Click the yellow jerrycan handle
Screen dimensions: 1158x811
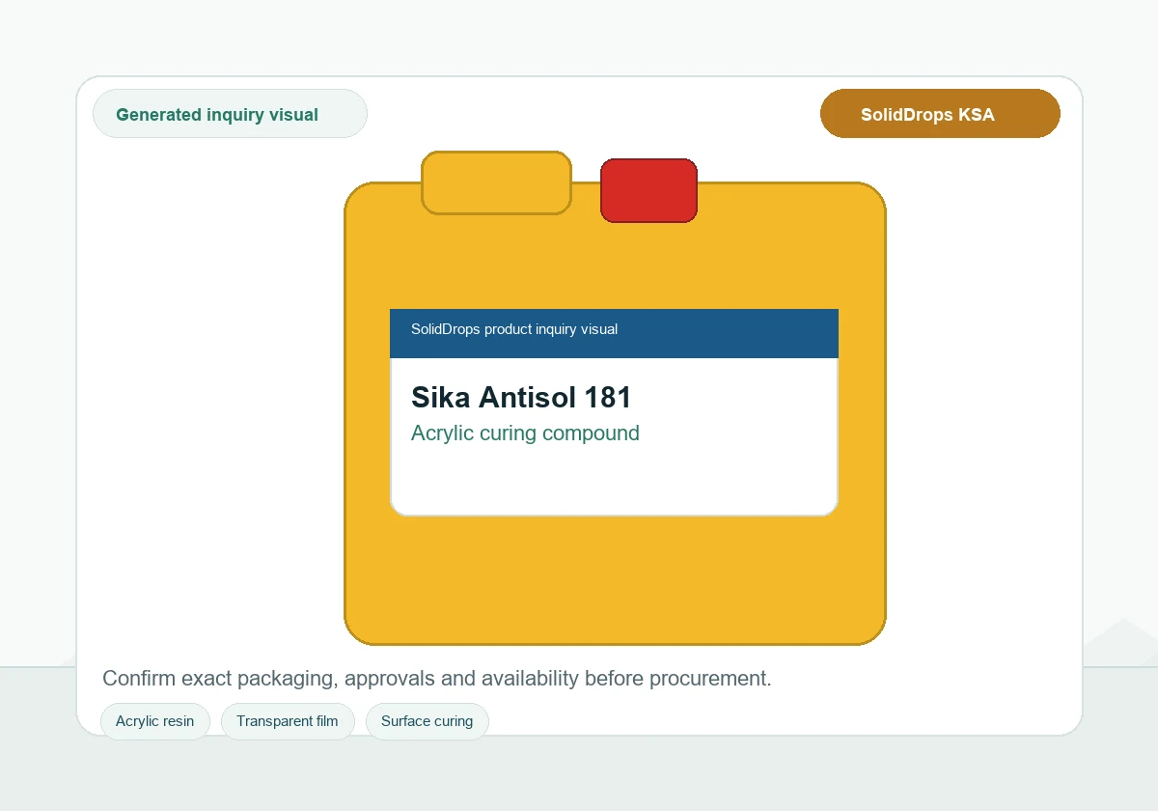(497, 182)
